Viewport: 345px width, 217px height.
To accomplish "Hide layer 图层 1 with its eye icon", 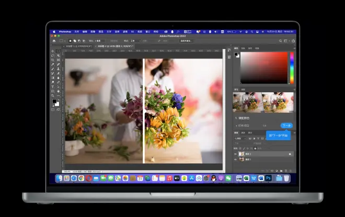I will 235,160.
